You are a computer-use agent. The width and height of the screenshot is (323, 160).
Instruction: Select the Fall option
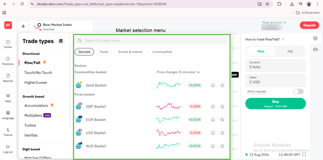tap(290, 51)
